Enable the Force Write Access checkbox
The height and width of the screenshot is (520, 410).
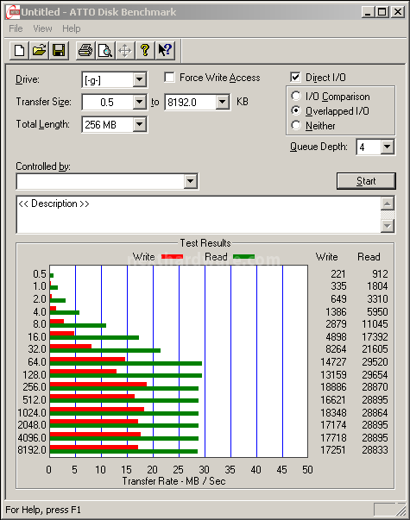coord(170,78)
